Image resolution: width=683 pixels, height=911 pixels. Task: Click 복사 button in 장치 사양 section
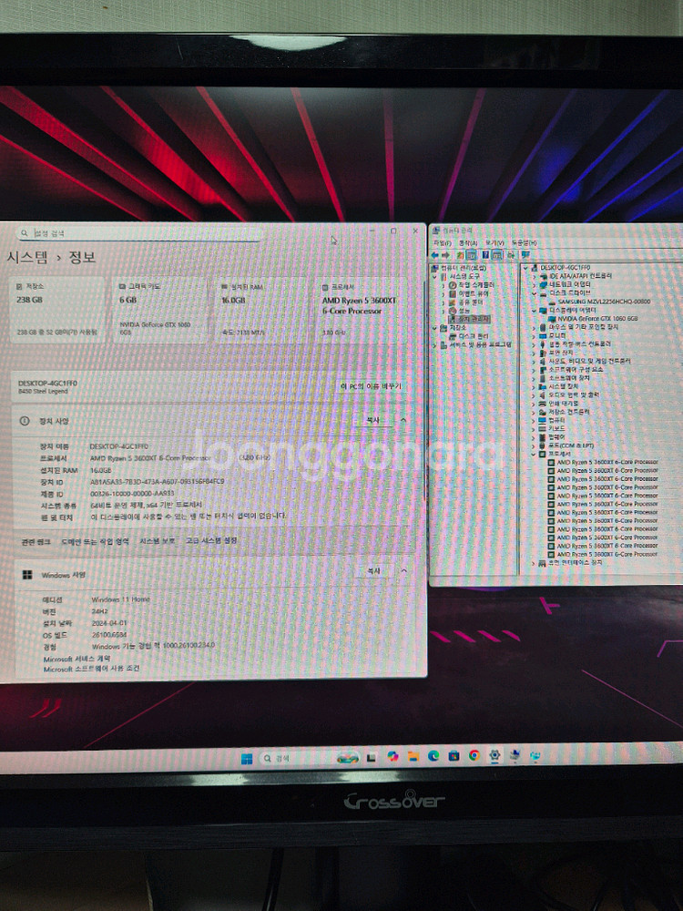372,420
